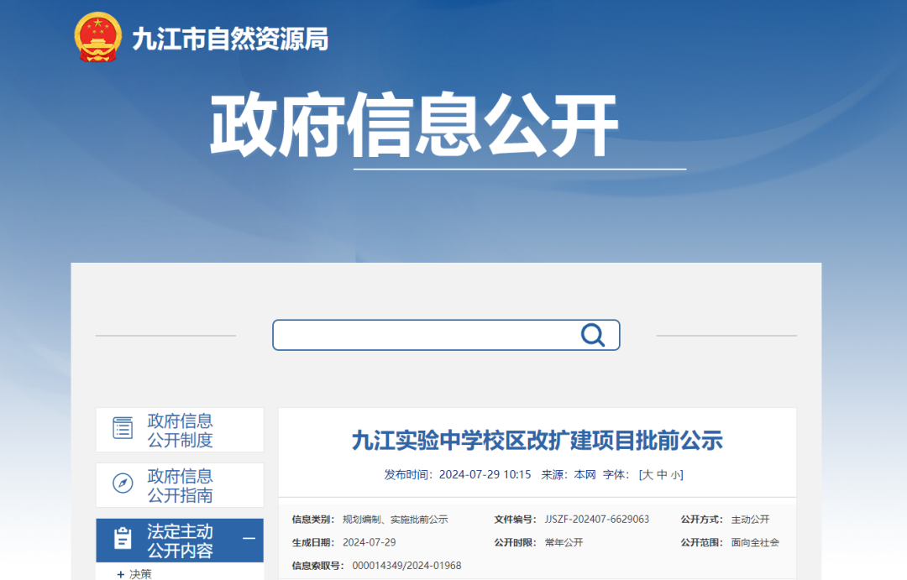Set font size to 大
The width and height of the screenshot is (907, 580).
tap(647, 475)
